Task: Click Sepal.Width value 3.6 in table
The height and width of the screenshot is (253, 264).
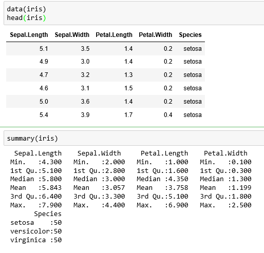Action: click(85, 102)
